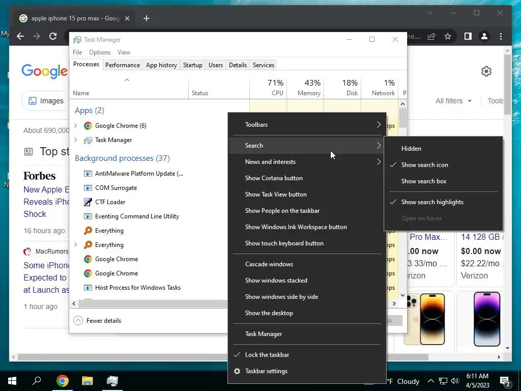This screenshot has width=521, height=391.
Task: Switch to the App history tab
Action: (x=161, y=65)
